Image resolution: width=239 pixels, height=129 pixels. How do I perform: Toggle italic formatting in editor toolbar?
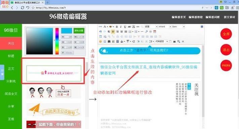(x=121, y=27)
